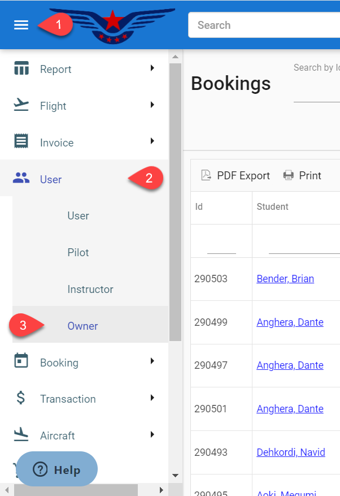Click the Help button
The image size is (340, 496).
pyautogui.click(x=56, y=469)
